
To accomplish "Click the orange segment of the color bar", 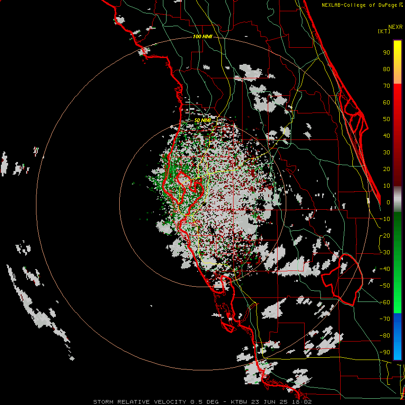I will [x=397, y=75].
